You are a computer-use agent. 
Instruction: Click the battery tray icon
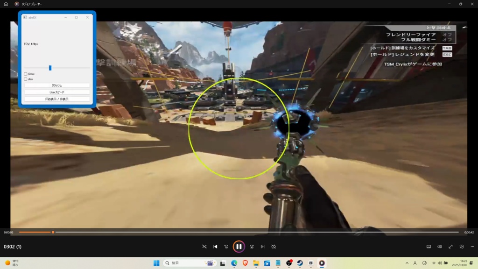coord(446,263)
